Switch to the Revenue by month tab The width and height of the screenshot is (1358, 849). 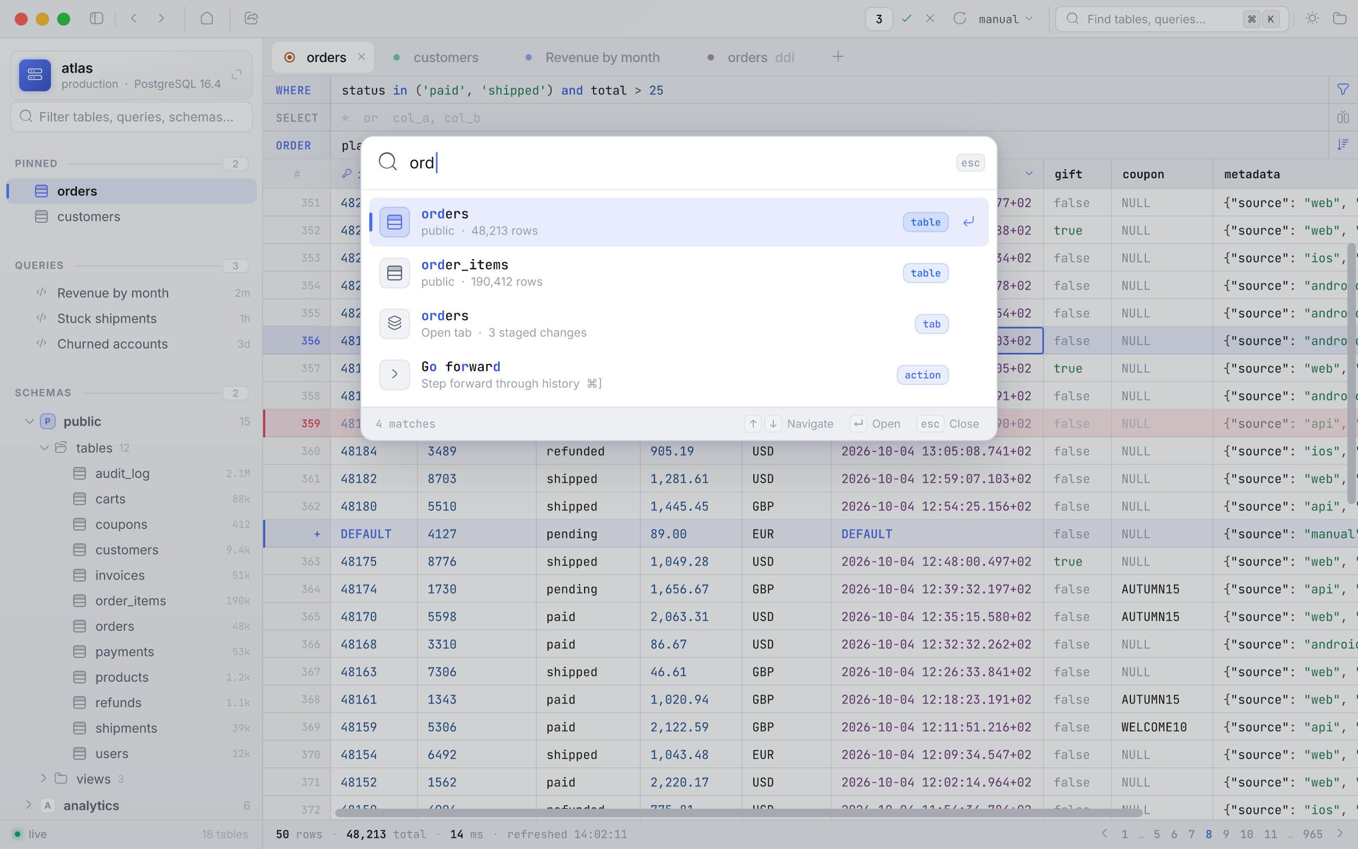click(593, 57)
